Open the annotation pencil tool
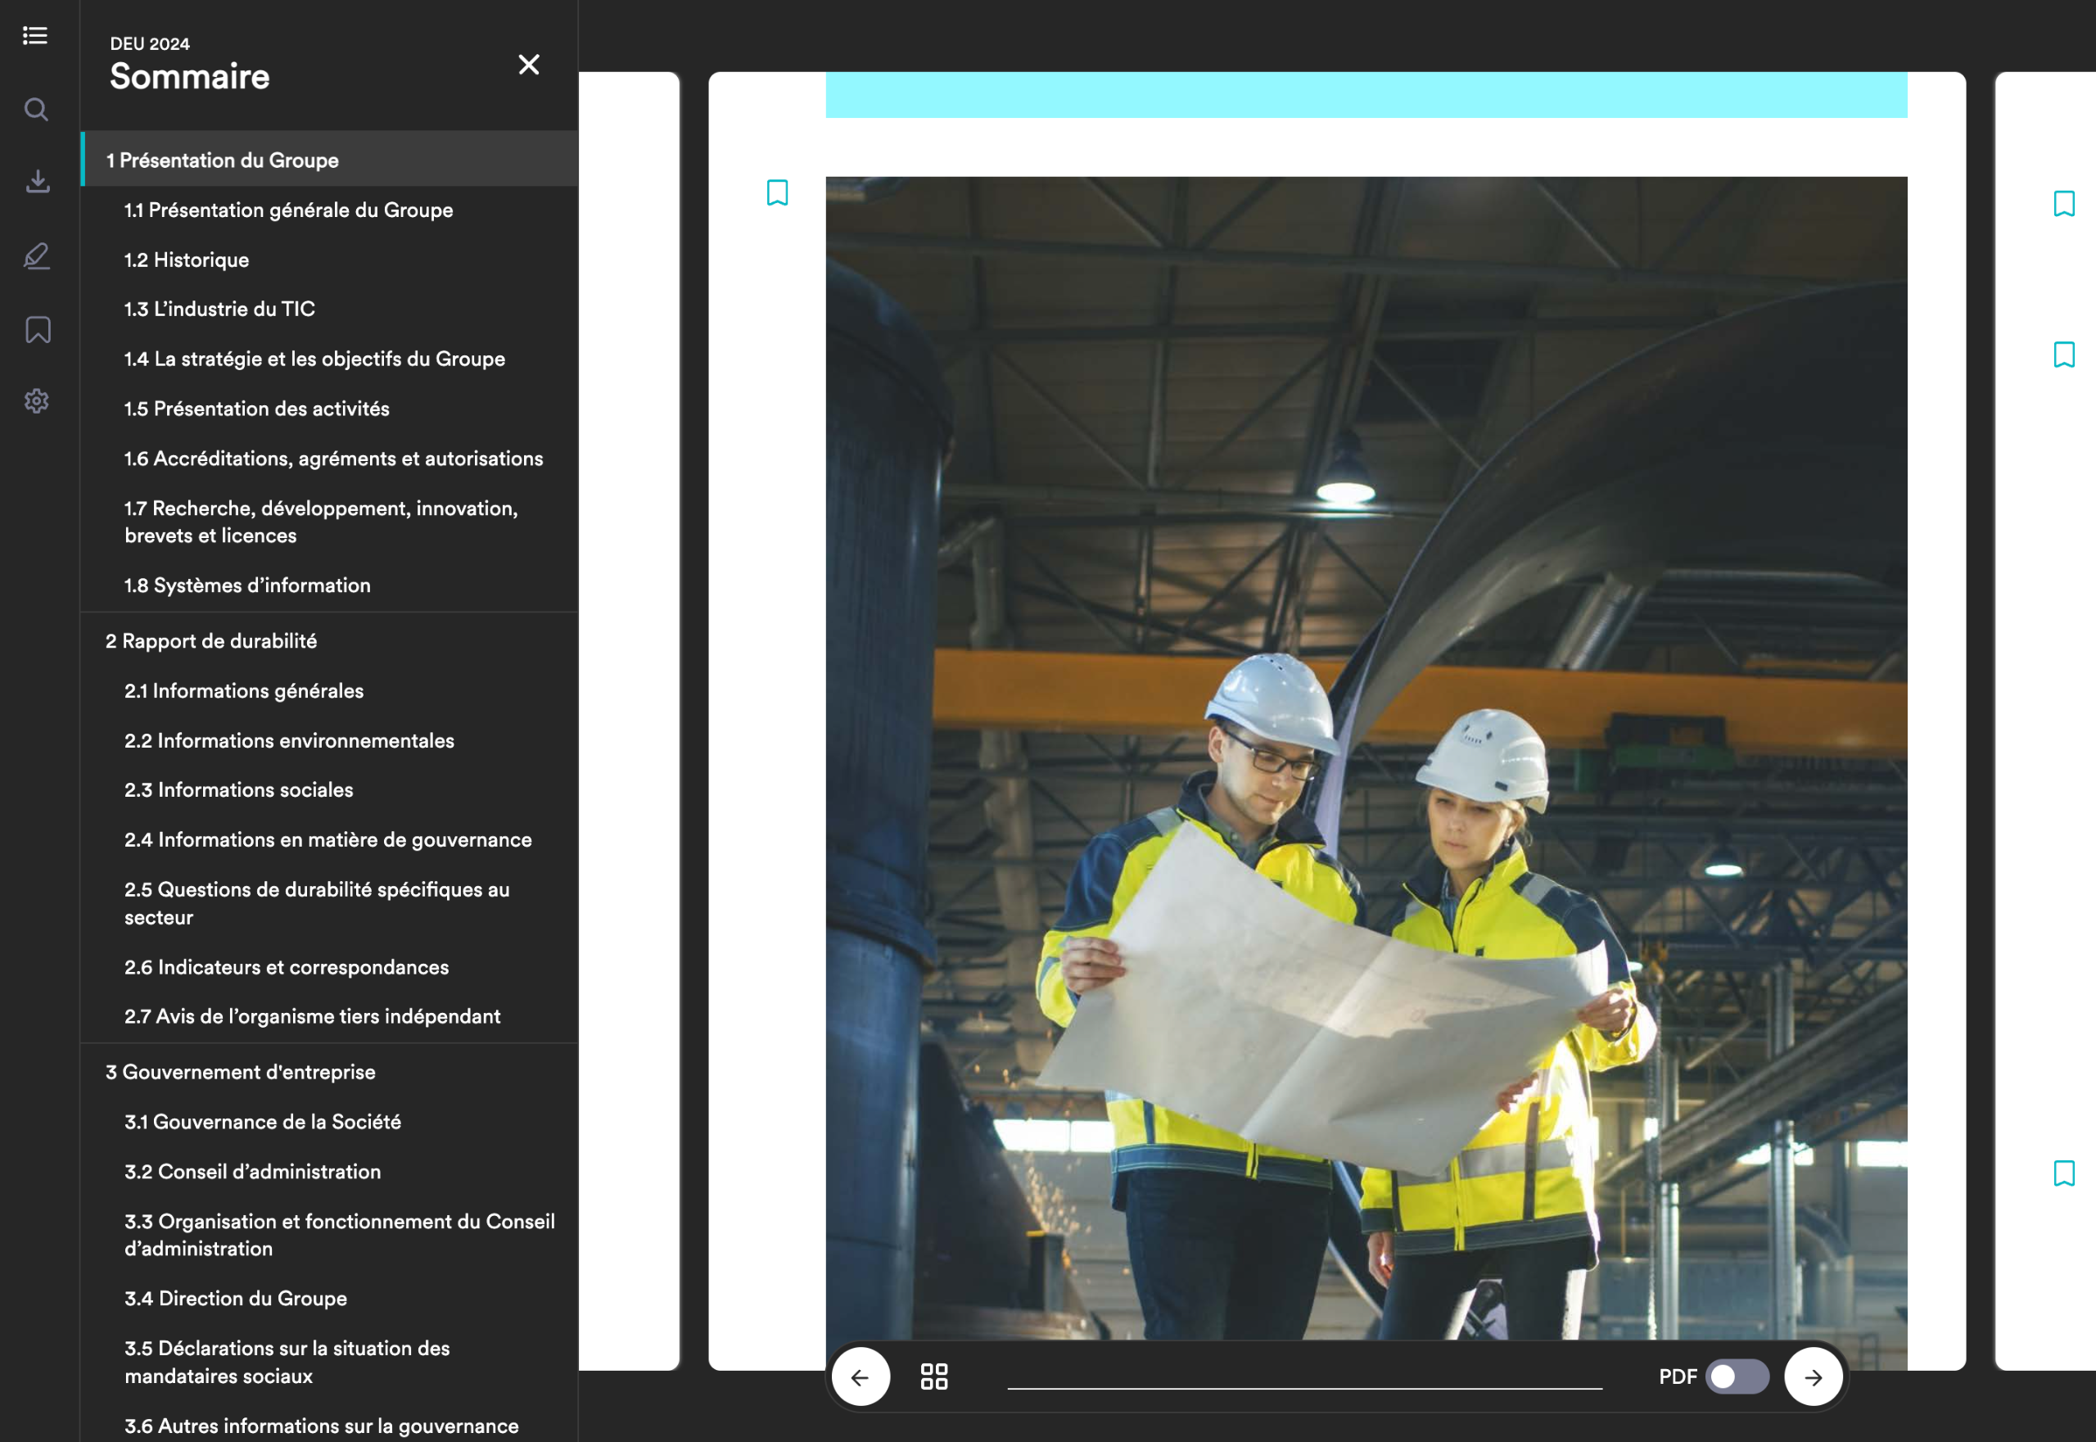2096x1442 pixels. 37,256
